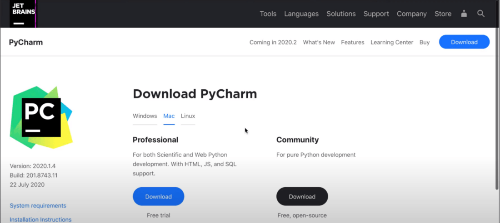Viewport: 500px width, 223px height.
Task: Click the Community heading
Action: (x=298, y=140)
